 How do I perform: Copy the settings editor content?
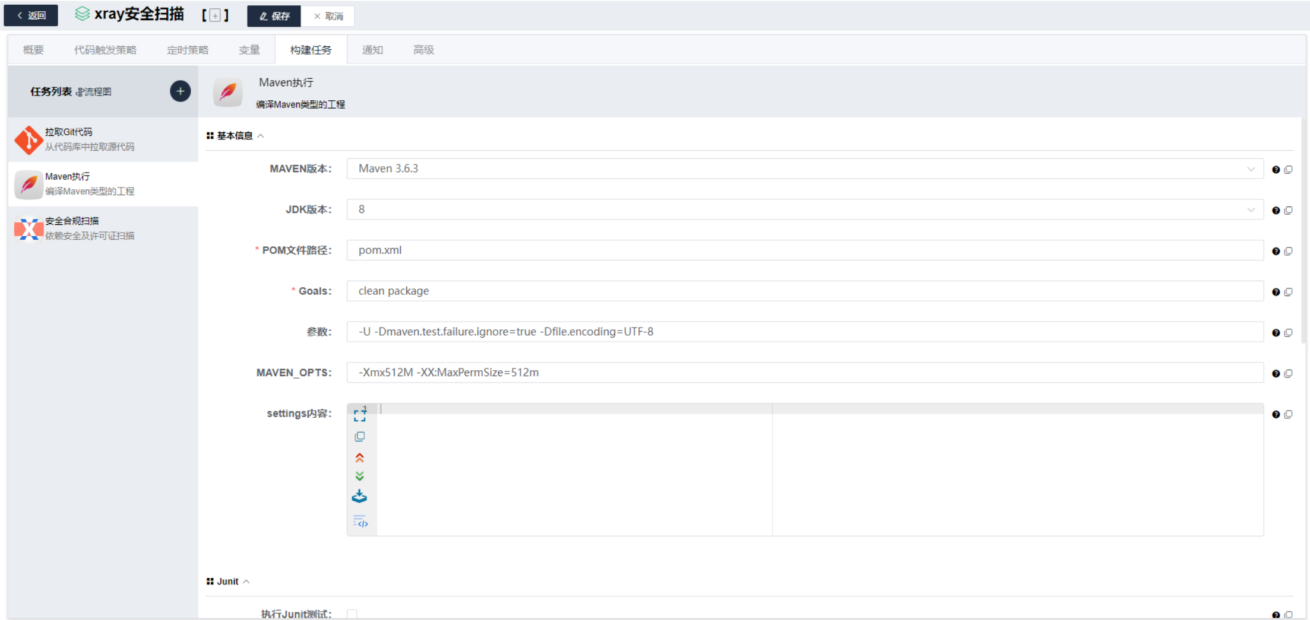(x=360, y=437)
